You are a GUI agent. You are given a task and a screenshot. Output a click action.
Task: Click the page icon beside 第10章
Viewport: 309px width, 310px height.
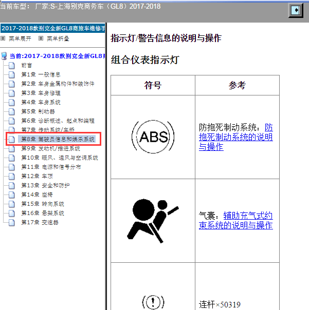(x=12, y=158)
